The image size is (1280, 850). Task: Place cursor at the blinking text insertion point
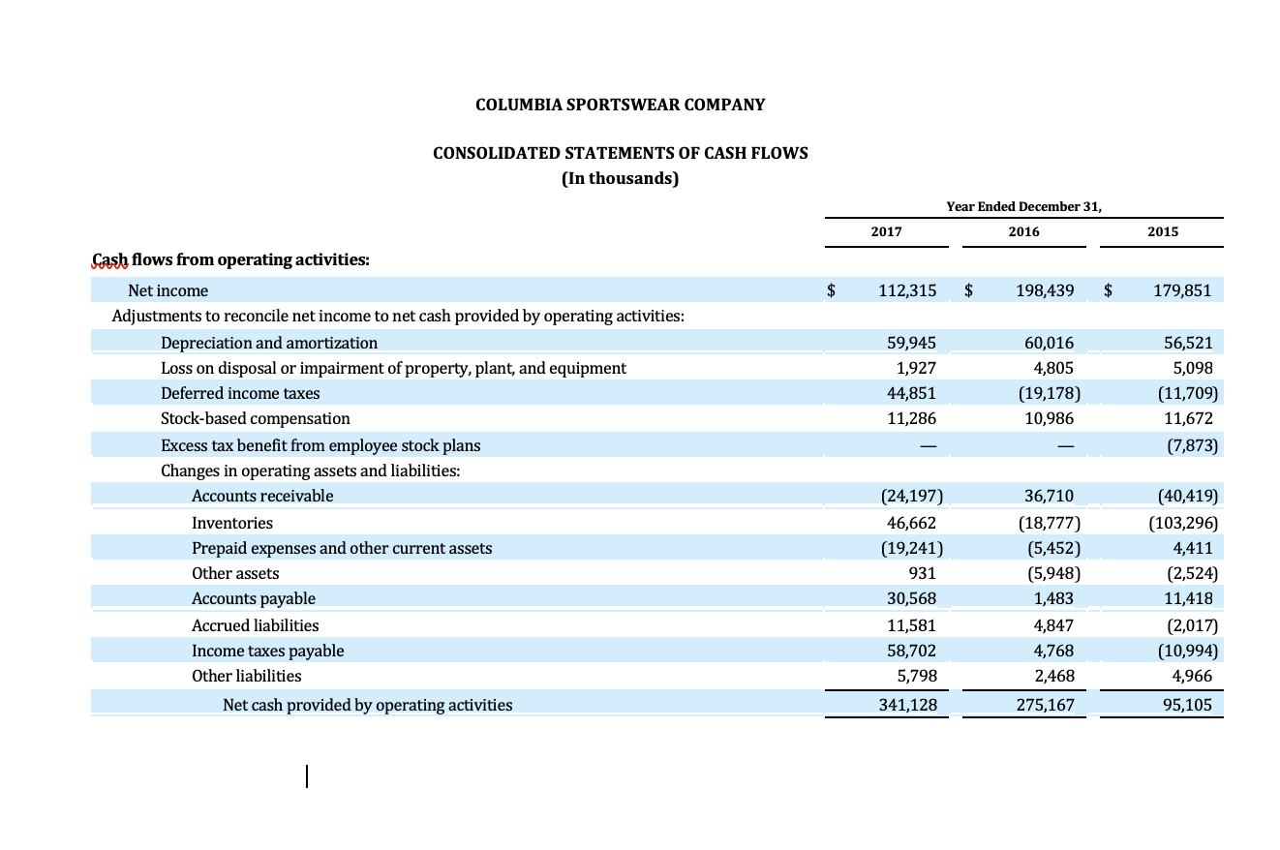[307, 776]
